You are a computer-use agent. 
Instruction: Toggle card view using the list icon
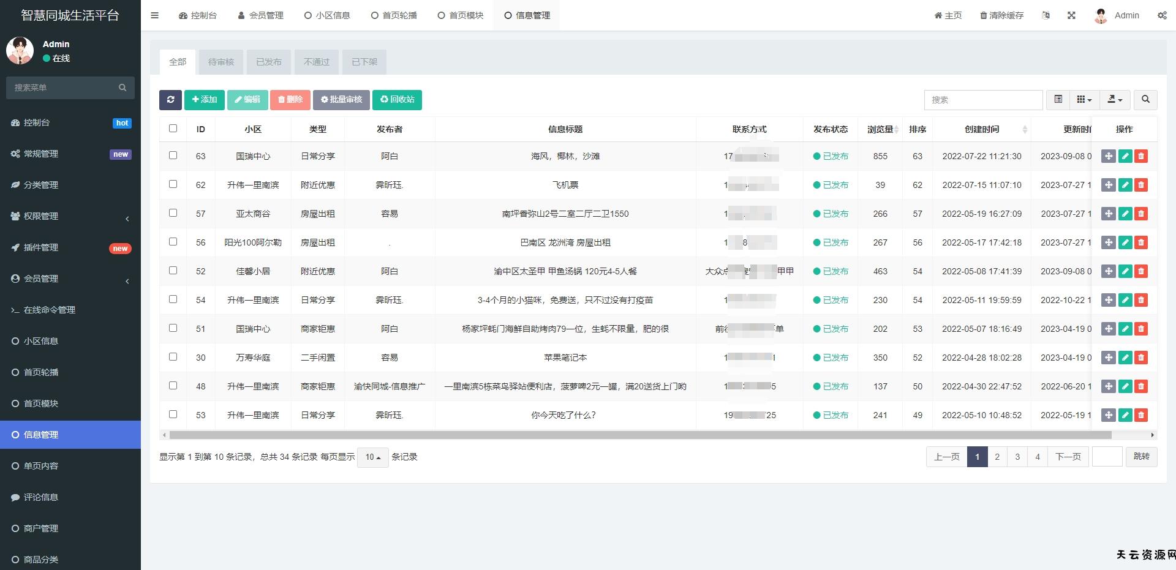[x=1058, y=100]
